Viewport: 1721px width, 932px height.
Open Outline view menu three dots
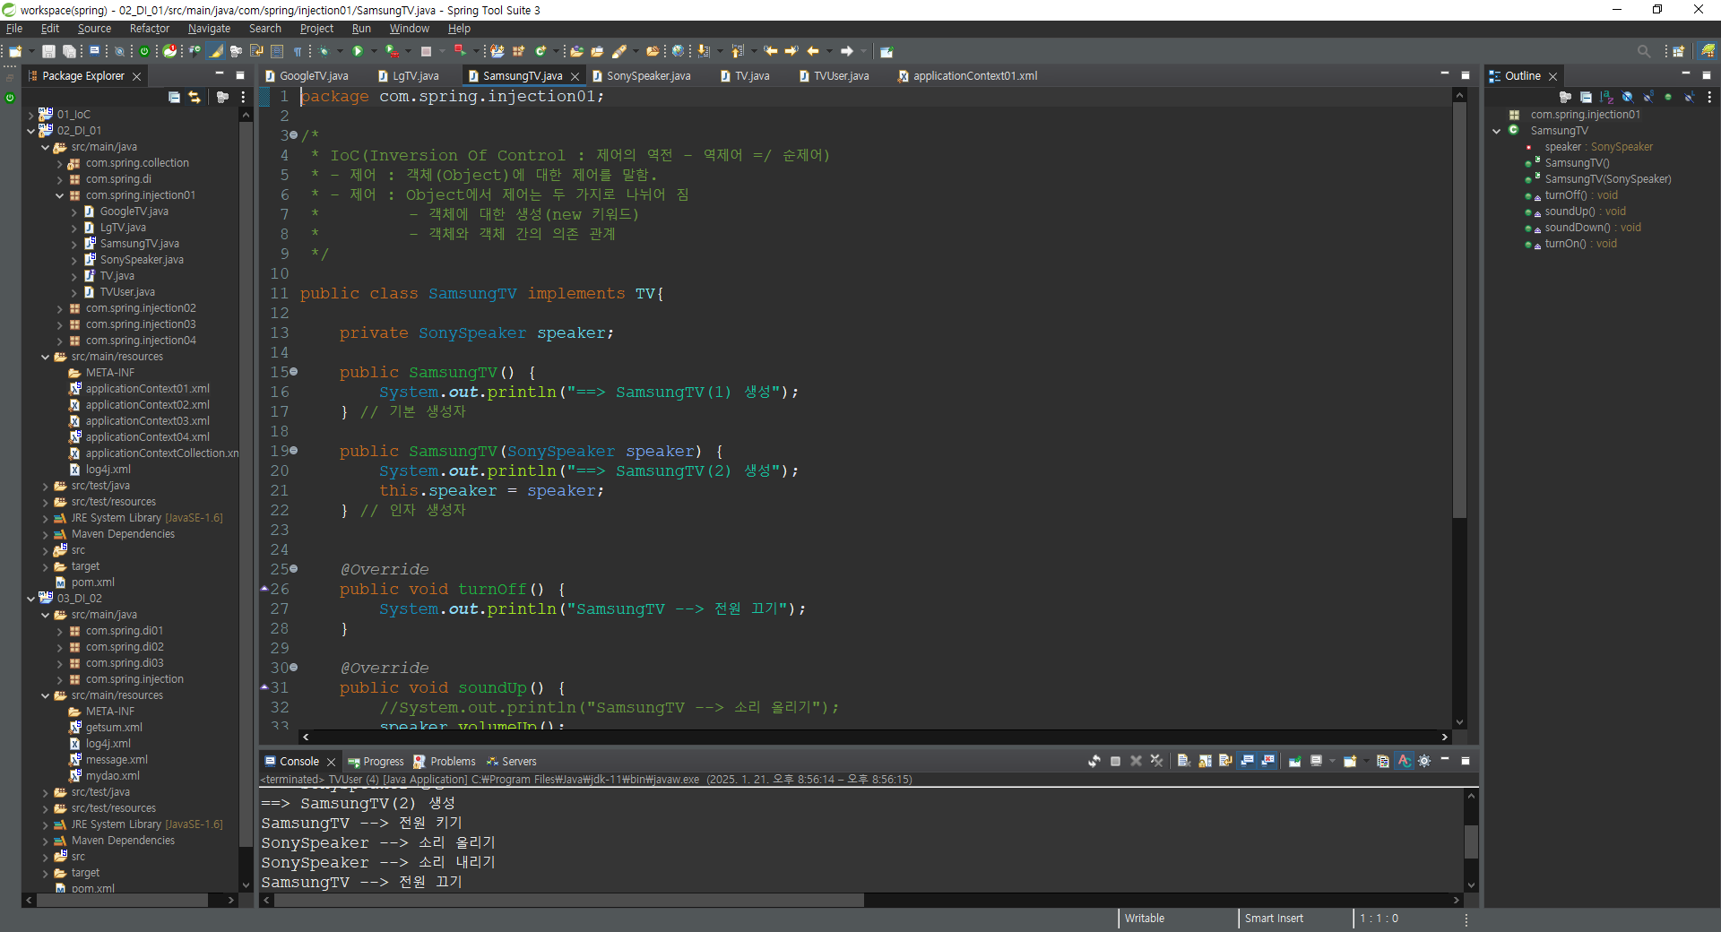[x=1709, y=97]
